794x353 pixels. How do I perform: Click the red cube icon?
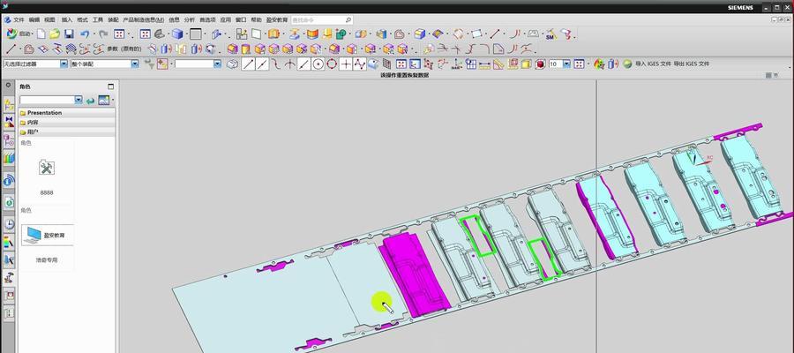(x=540, y=64)
